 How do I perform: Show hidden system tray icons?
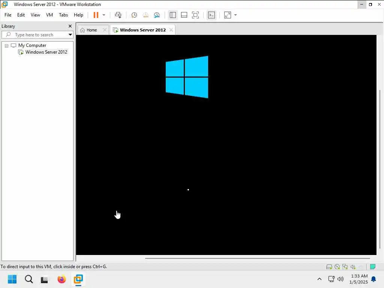coord(319,279)
